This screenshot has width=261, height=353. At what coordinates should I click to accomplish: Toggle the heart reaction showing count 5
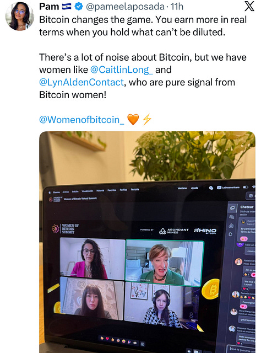tap(245, 288)
